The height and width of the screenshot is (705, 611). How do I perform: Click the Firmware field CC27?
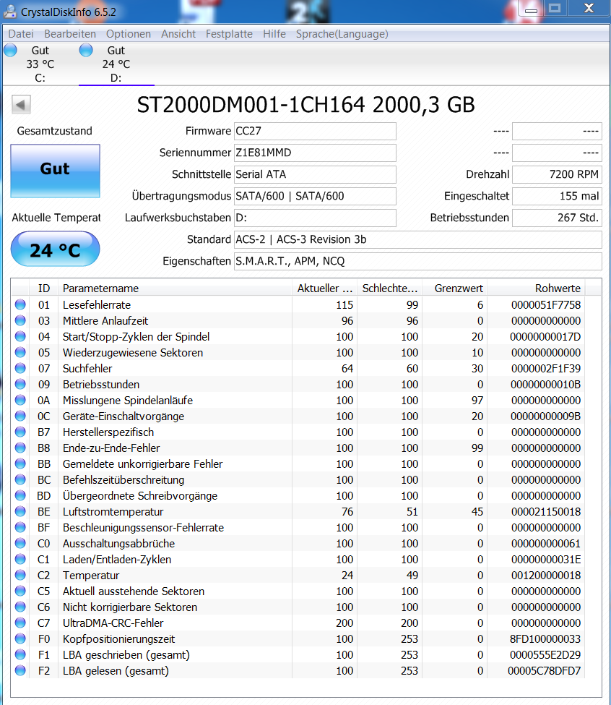(315, 131)
